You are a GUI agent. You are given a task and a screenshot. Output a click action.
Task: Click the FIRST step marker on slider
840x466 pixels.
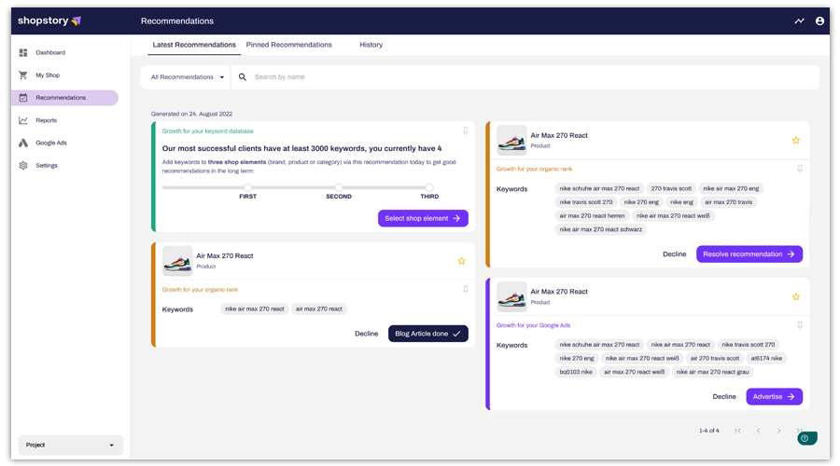pos(247,187)
